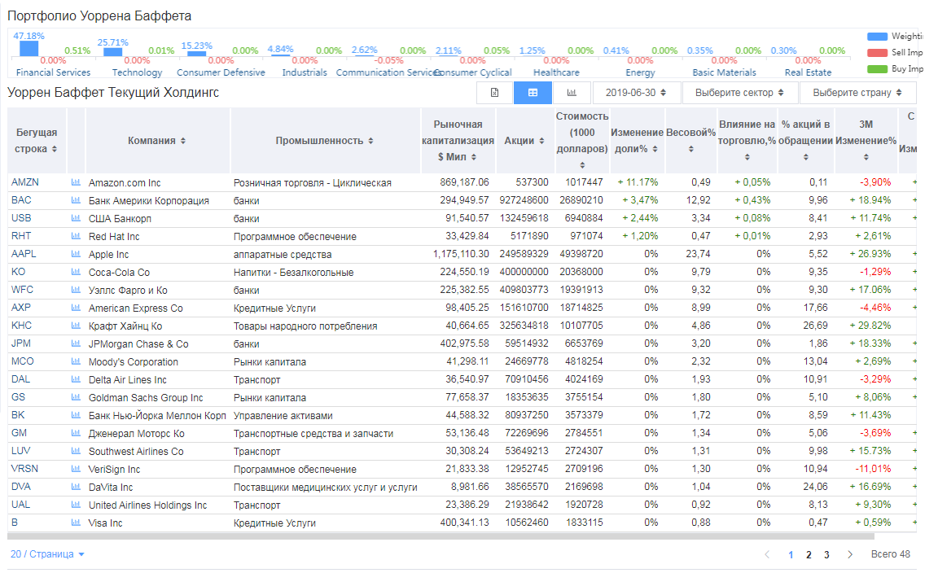
Task: Open the KO ticker link
Action: (x=18, y=272)
